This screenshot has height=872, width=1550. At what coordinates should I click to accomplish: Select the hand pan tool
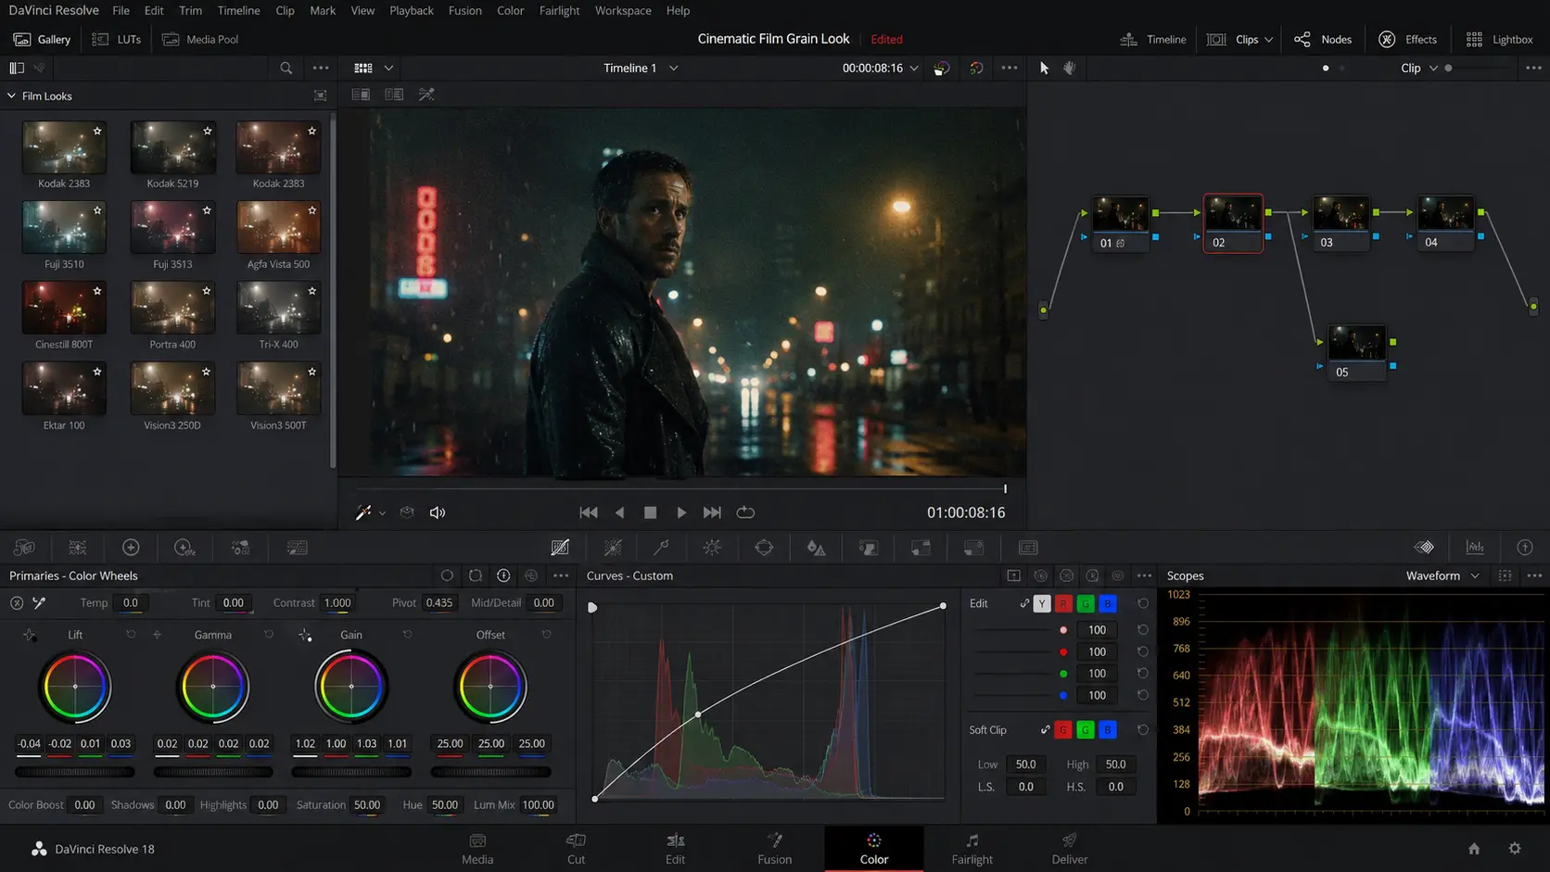coord(1069,68)
